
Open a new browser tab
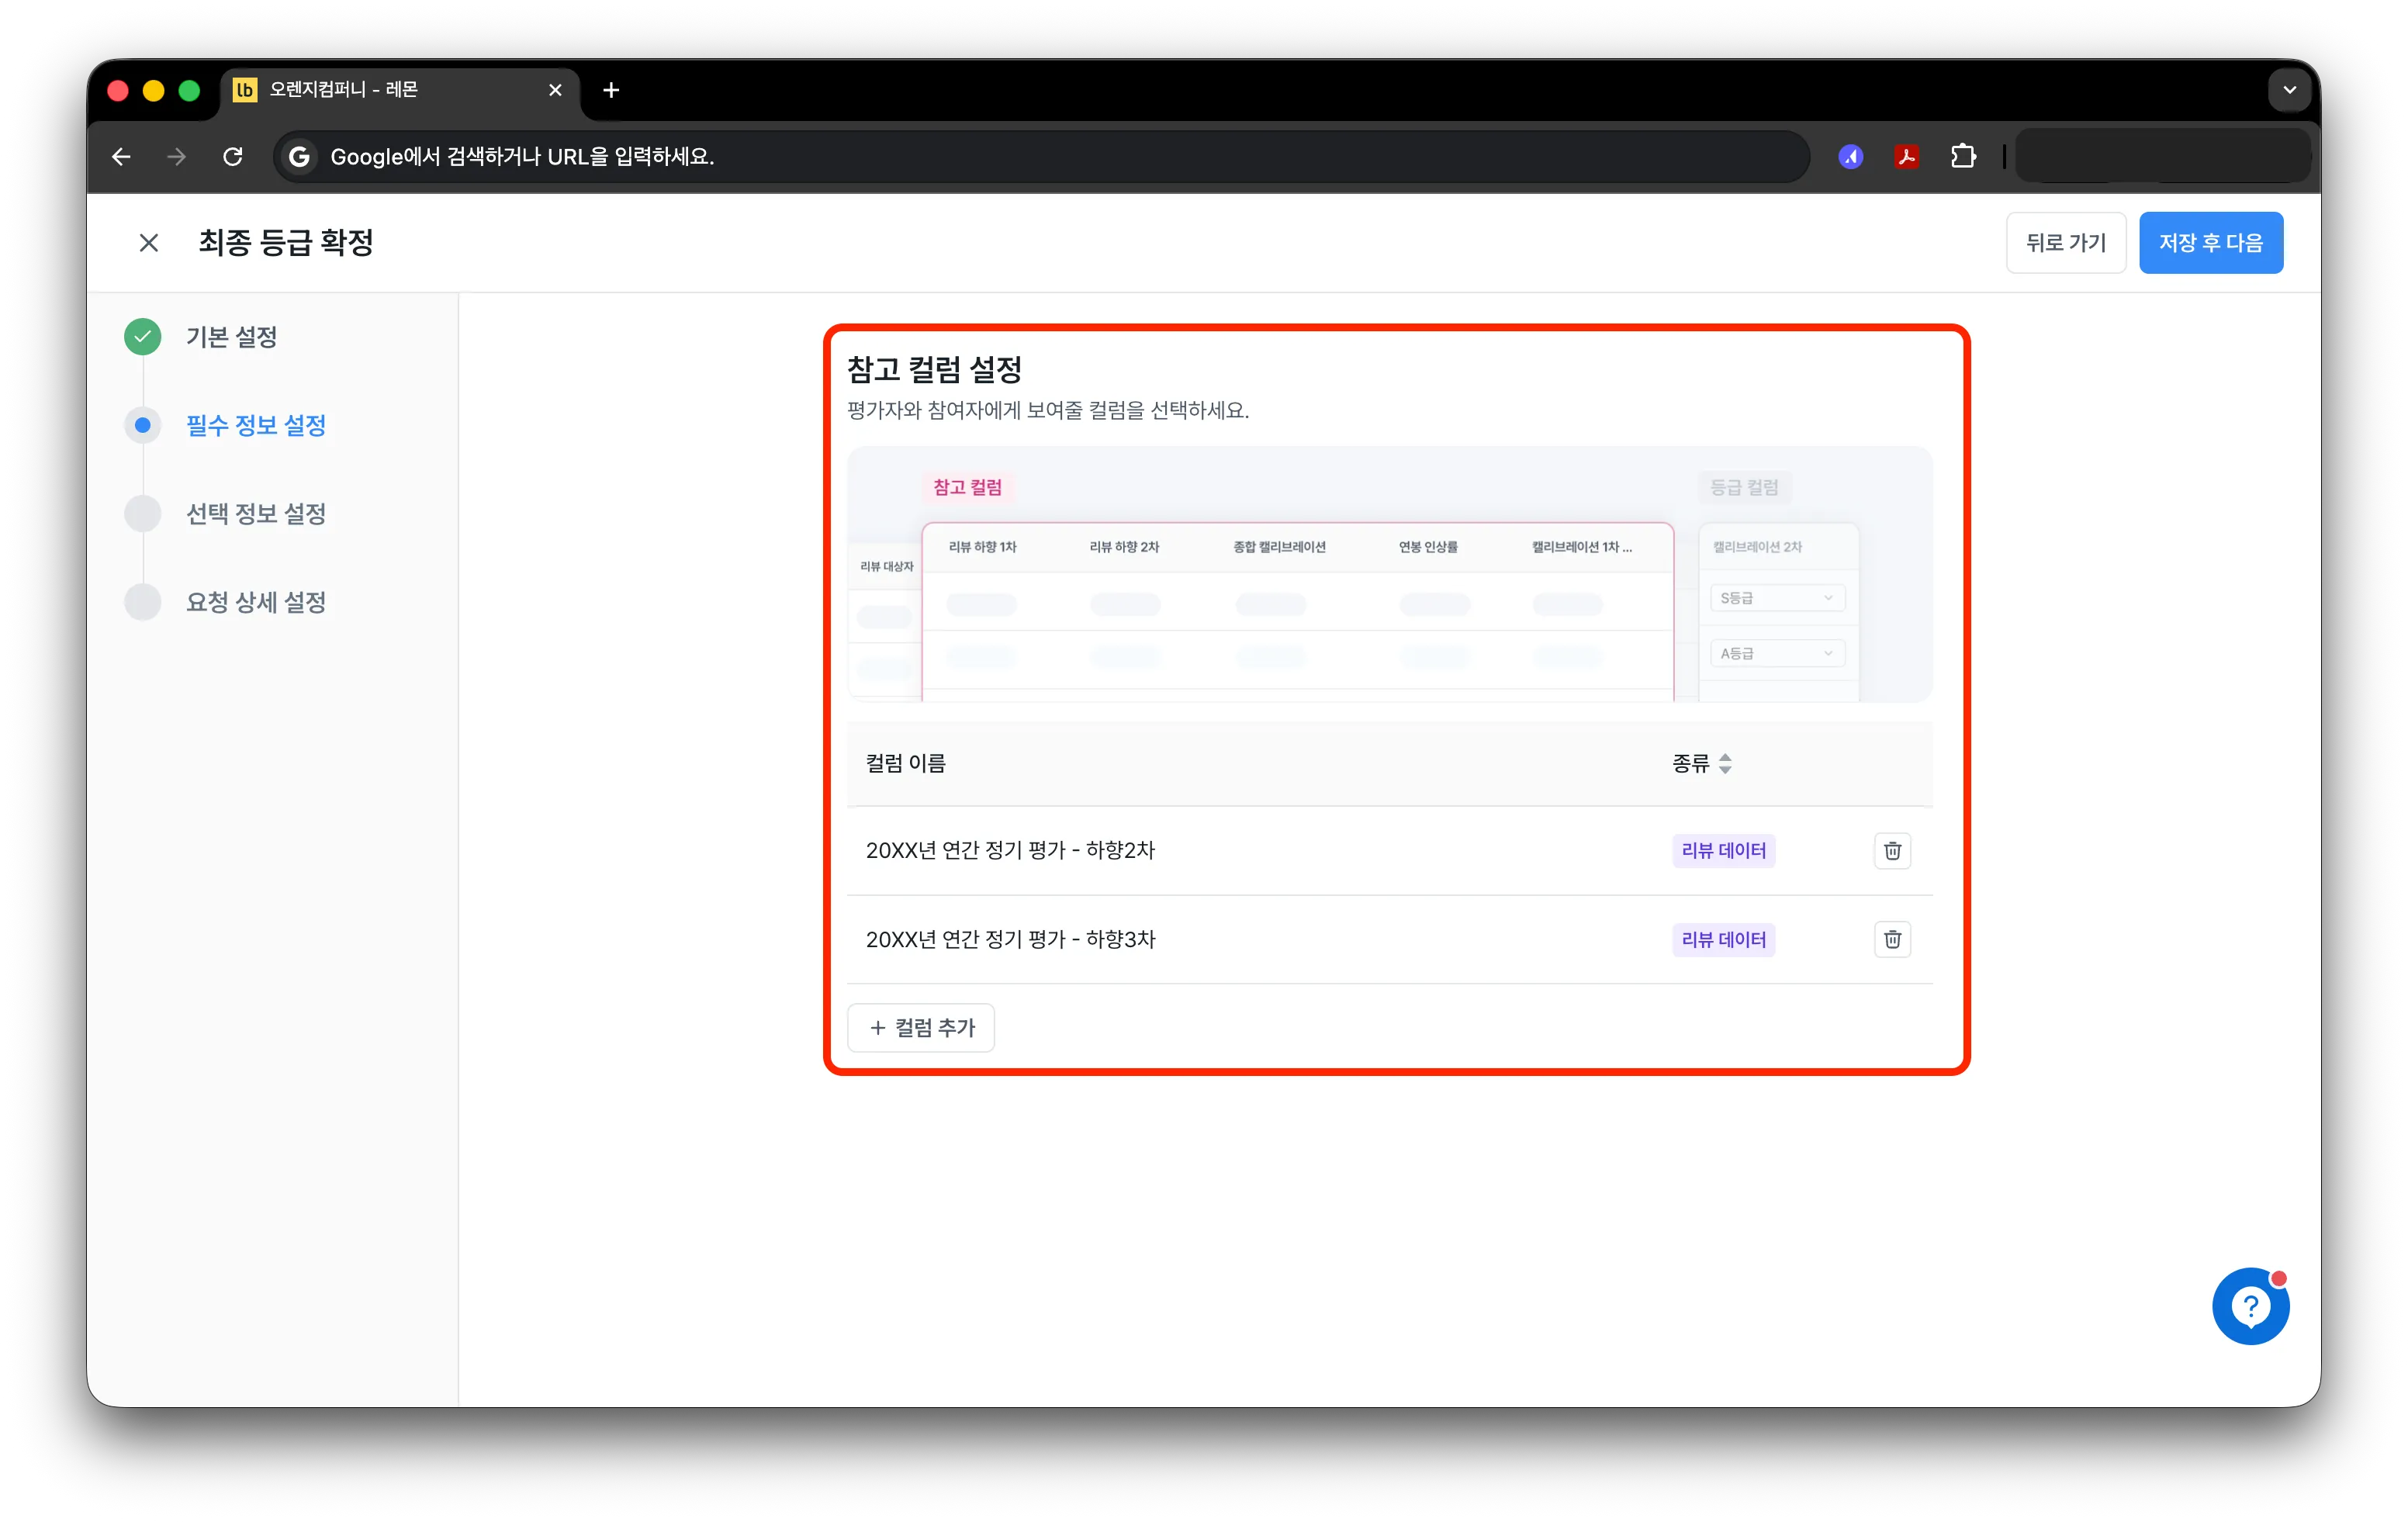(611, 90)
